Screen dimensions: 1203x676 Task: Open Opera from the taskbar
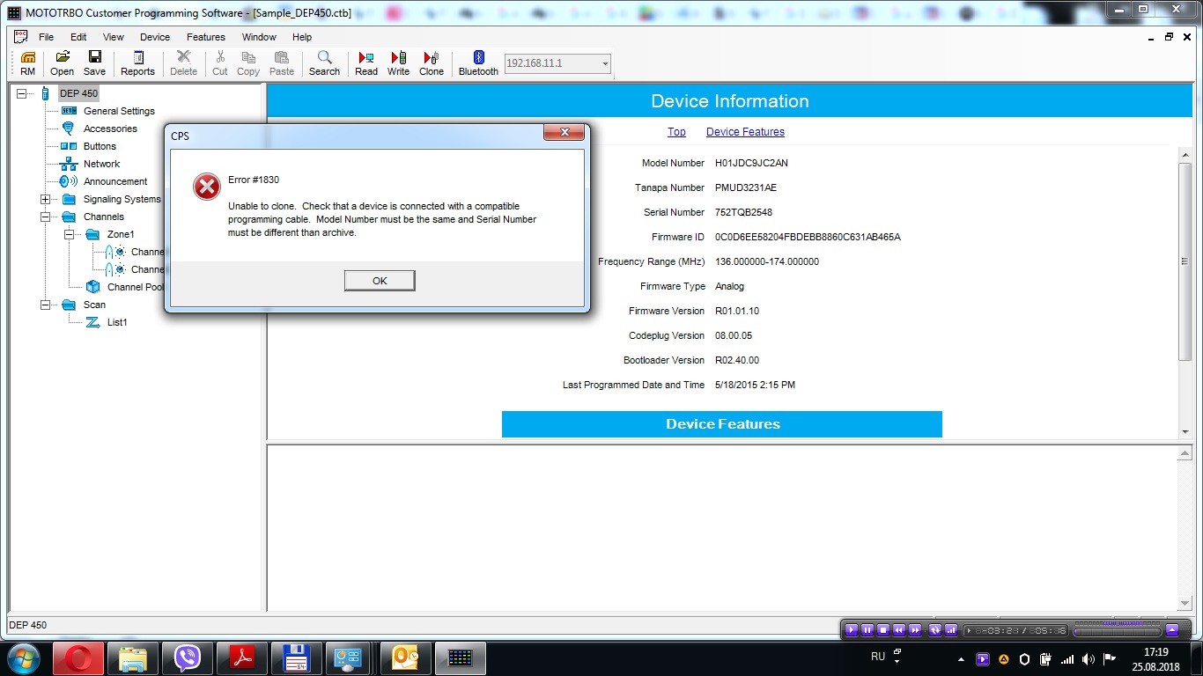point(78,658)
